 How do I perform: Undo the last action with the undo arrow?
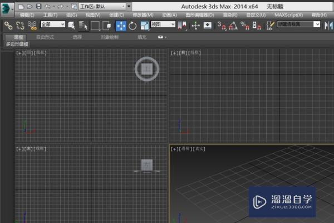47,7
